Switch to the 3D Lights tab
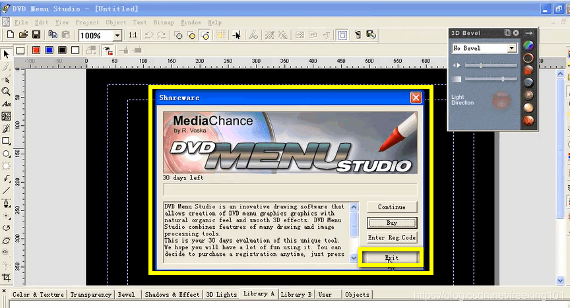Image resolution: width=570 pixels, height=308 pixels. tap(222, 295)
